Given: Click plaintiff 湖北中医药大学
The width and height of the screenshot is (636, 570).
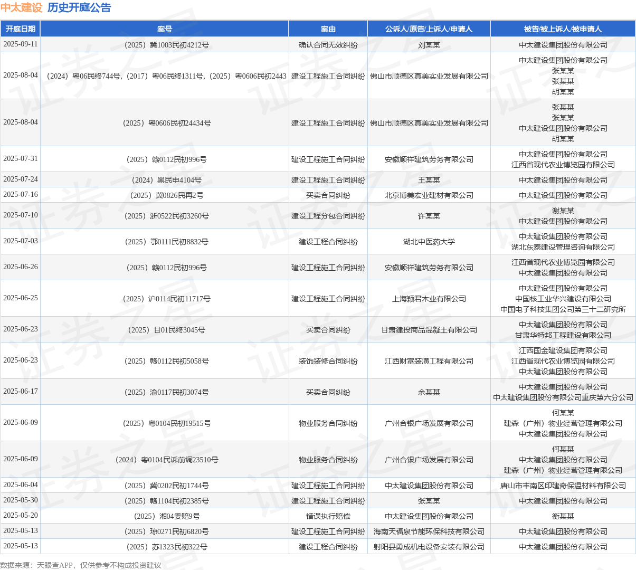Looking at the screenshot, I should (x=429, y=242).
